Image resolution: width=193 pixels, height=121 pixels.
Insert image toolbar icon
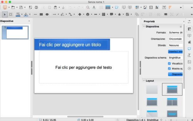coord(145,8)
